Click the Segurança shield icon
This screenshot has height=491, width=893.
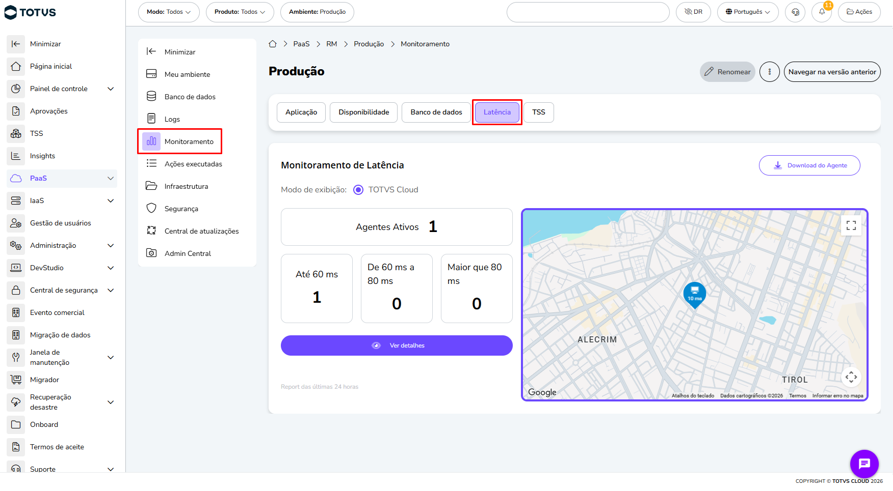pos(151,209)
